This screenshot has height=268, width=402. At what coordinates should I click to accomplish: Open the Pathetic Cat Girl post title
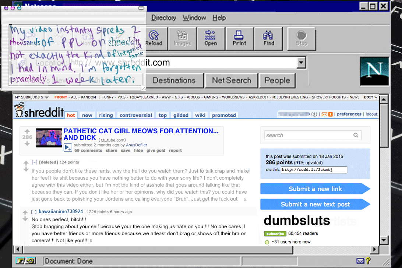[141, 134]
